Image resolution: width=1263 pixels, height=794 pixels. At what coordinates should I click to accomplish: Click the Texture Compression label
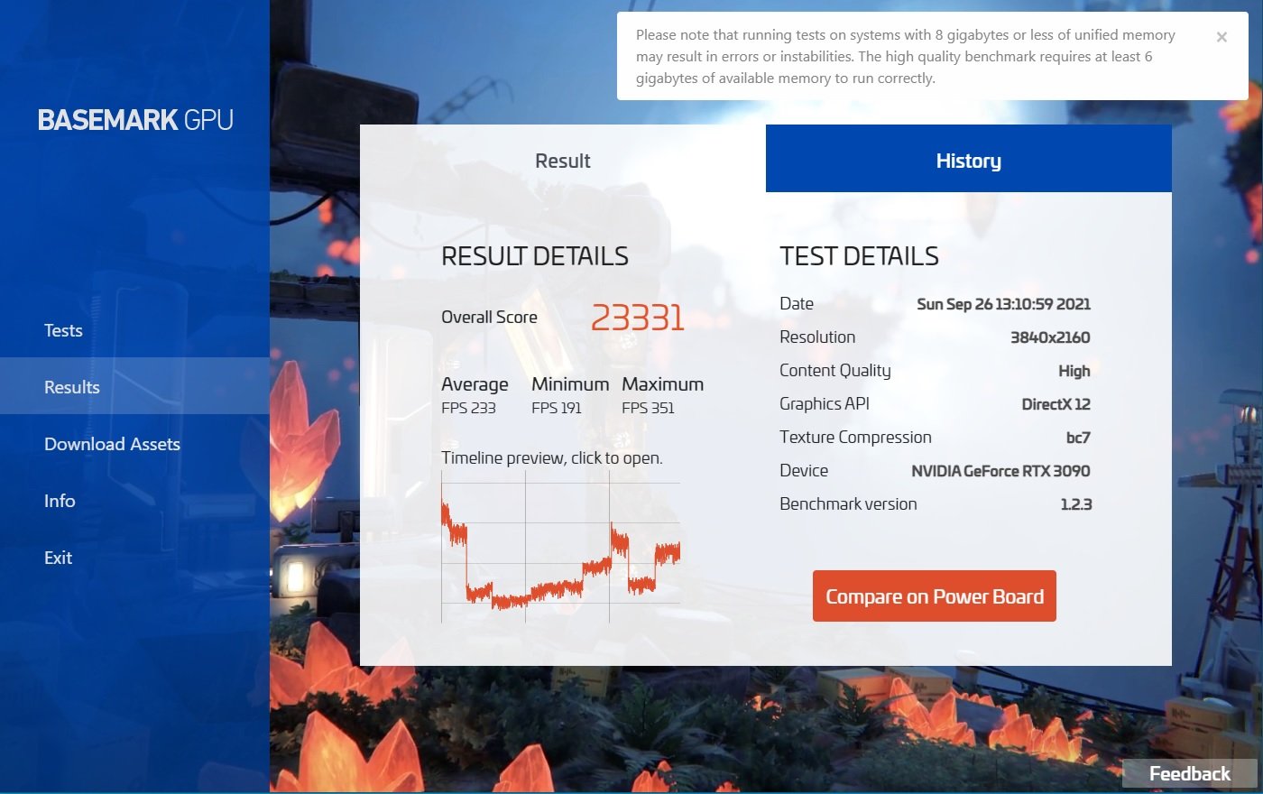click(855, 438)
